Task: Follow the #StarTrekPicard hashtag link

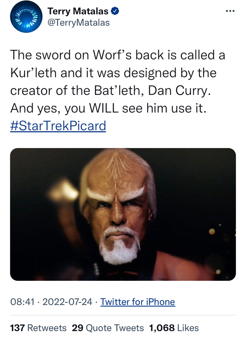Action: [x=58, y=126]
